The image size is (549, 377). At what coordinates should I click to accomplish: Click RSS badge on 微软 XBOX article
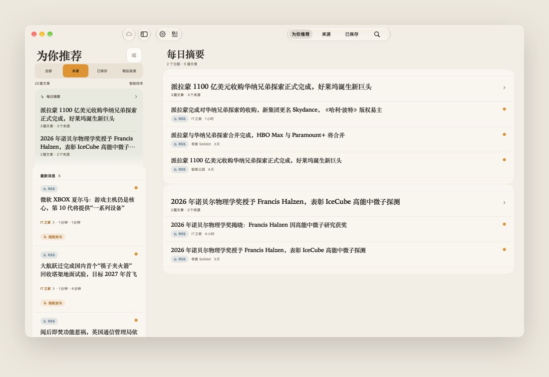[x=49, y=189]
